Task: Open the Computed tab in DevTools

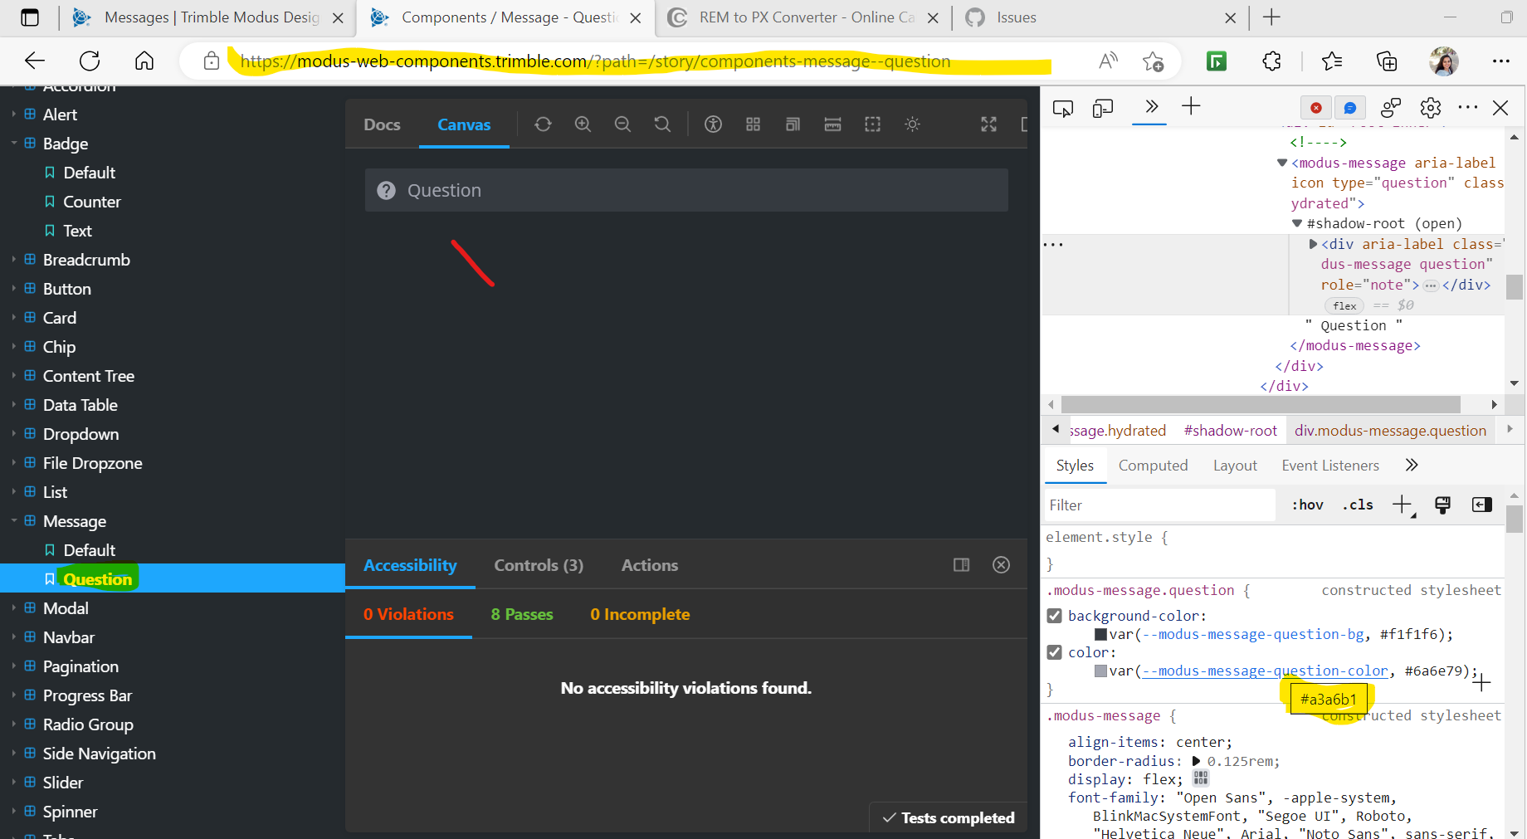Action: [x=1153, y=466]
